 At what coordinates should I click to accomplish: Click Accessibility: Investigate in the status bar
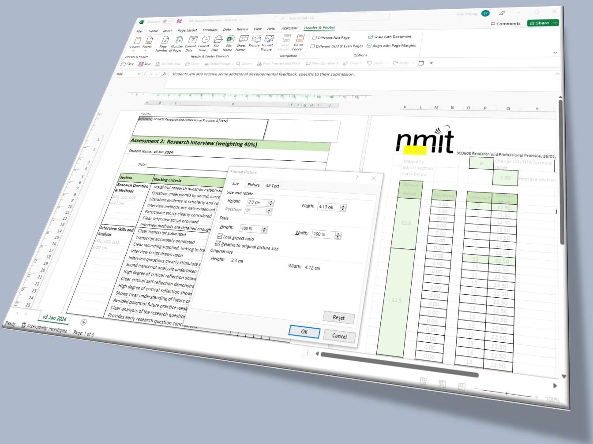click(x=45, y=328)
